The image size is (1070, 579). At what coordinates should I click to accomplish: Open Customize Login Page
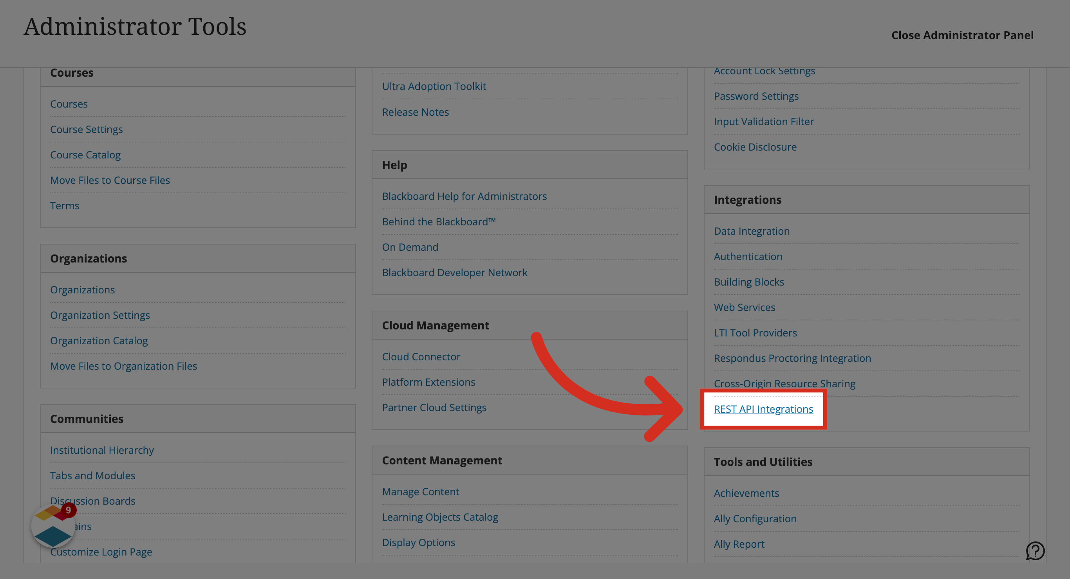101,552
